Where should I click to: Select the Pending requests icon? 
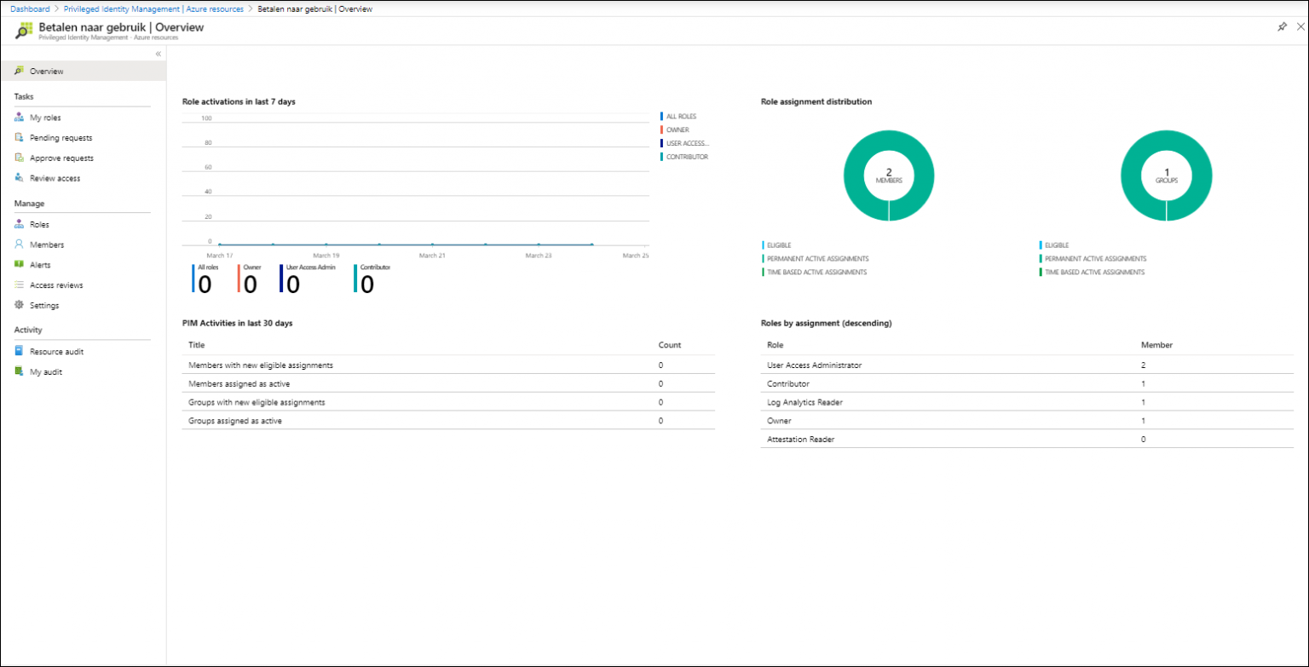[x=19, y=137]
